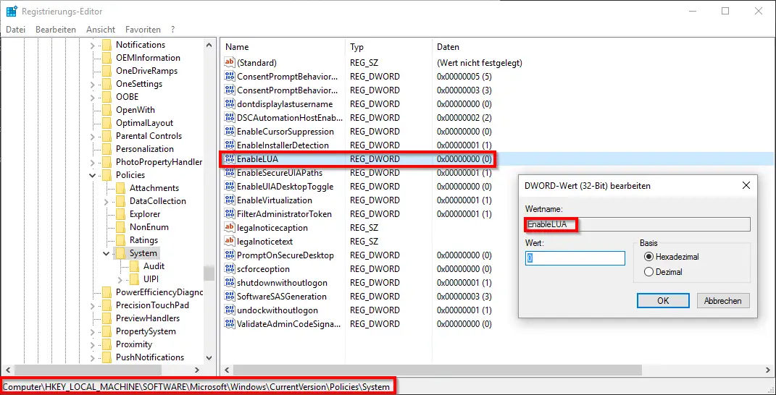Click the tree pane's scroll-up arrow

pos(209,45)
